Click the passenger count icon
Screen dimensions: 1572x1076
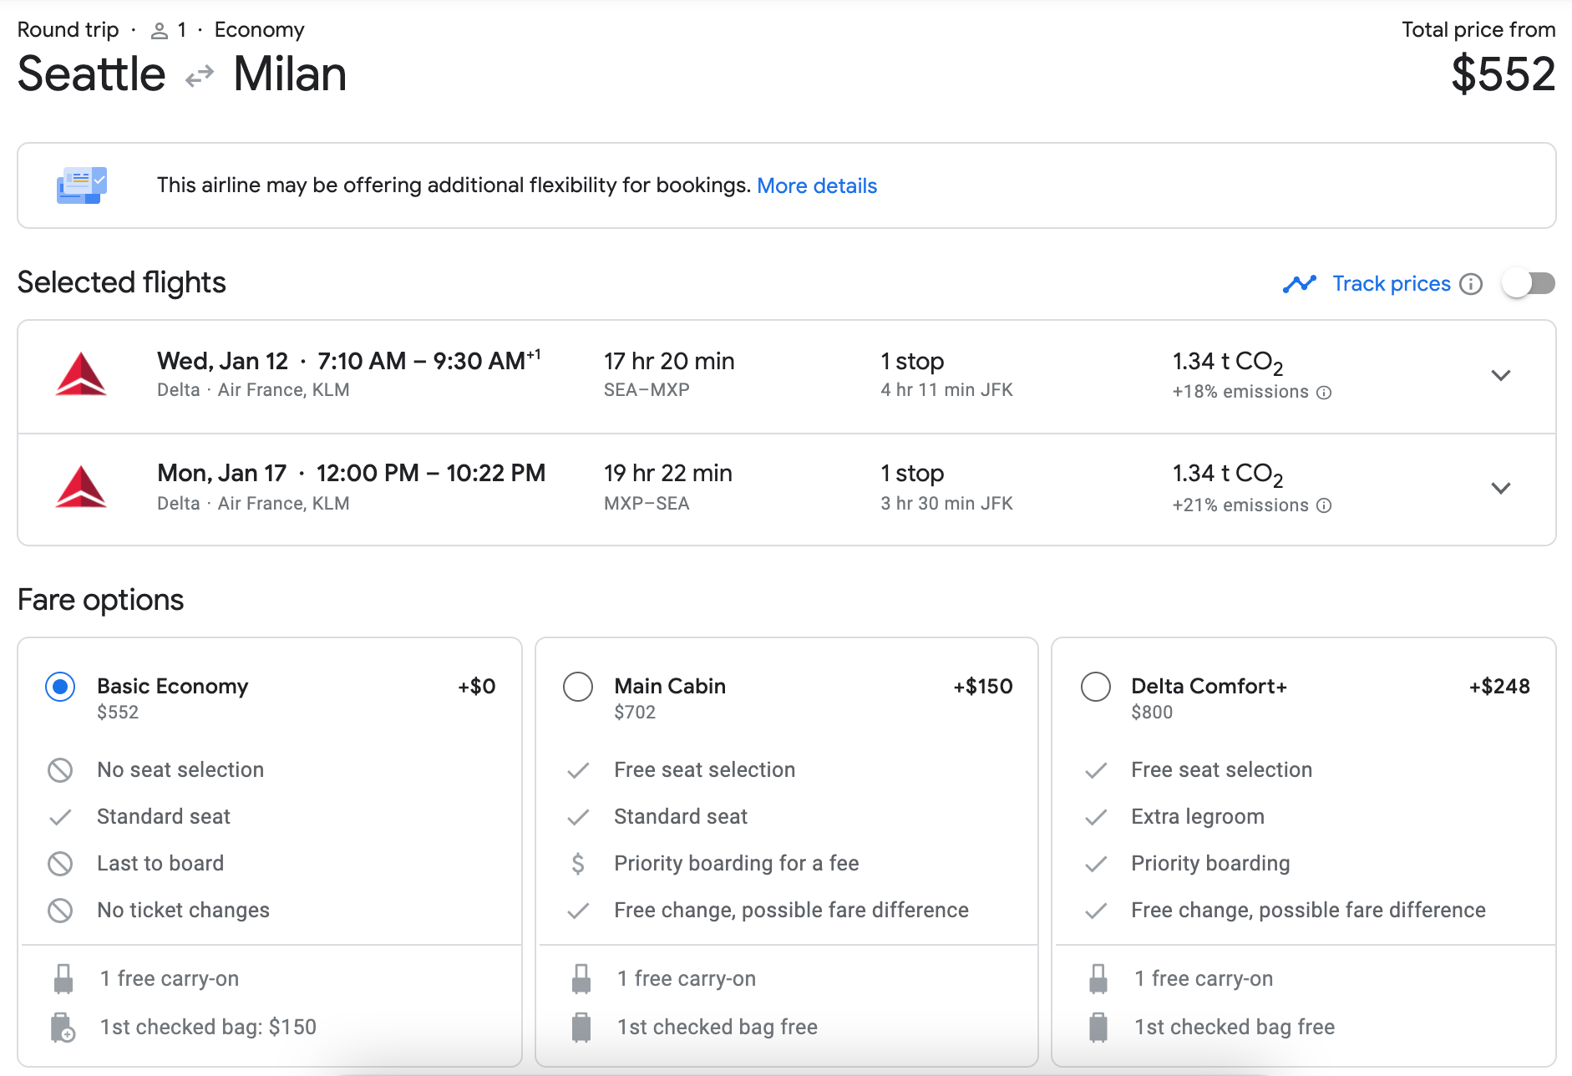159,31
